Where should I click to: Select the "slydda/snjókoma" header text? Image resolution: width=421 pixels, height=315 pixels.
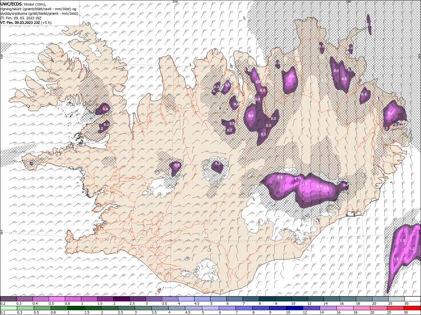(x=14, y=13)
